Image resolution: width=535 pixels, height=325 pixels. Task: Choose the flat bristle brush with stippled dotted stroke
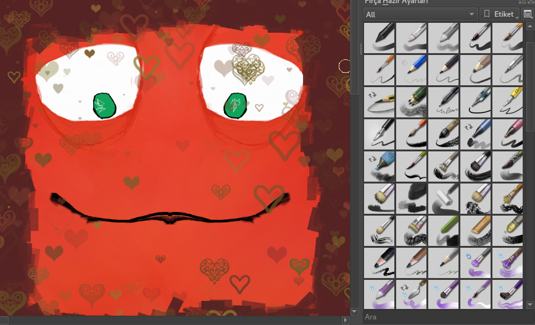(x=476, y=198)
